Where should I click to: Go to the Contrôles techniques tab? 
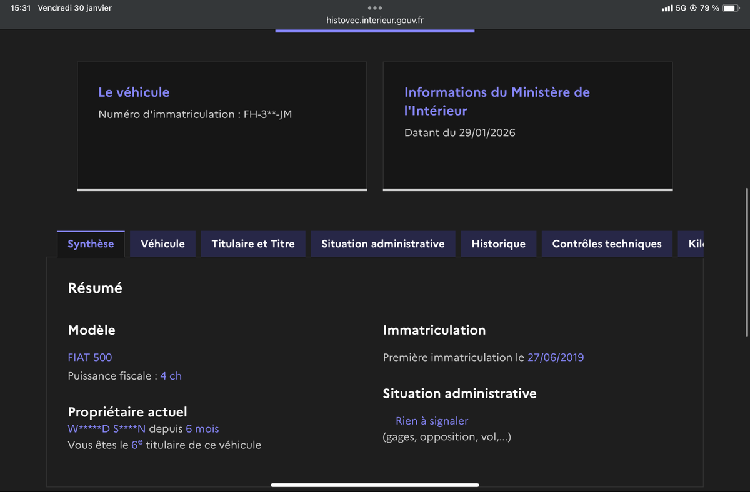(606, 244)
